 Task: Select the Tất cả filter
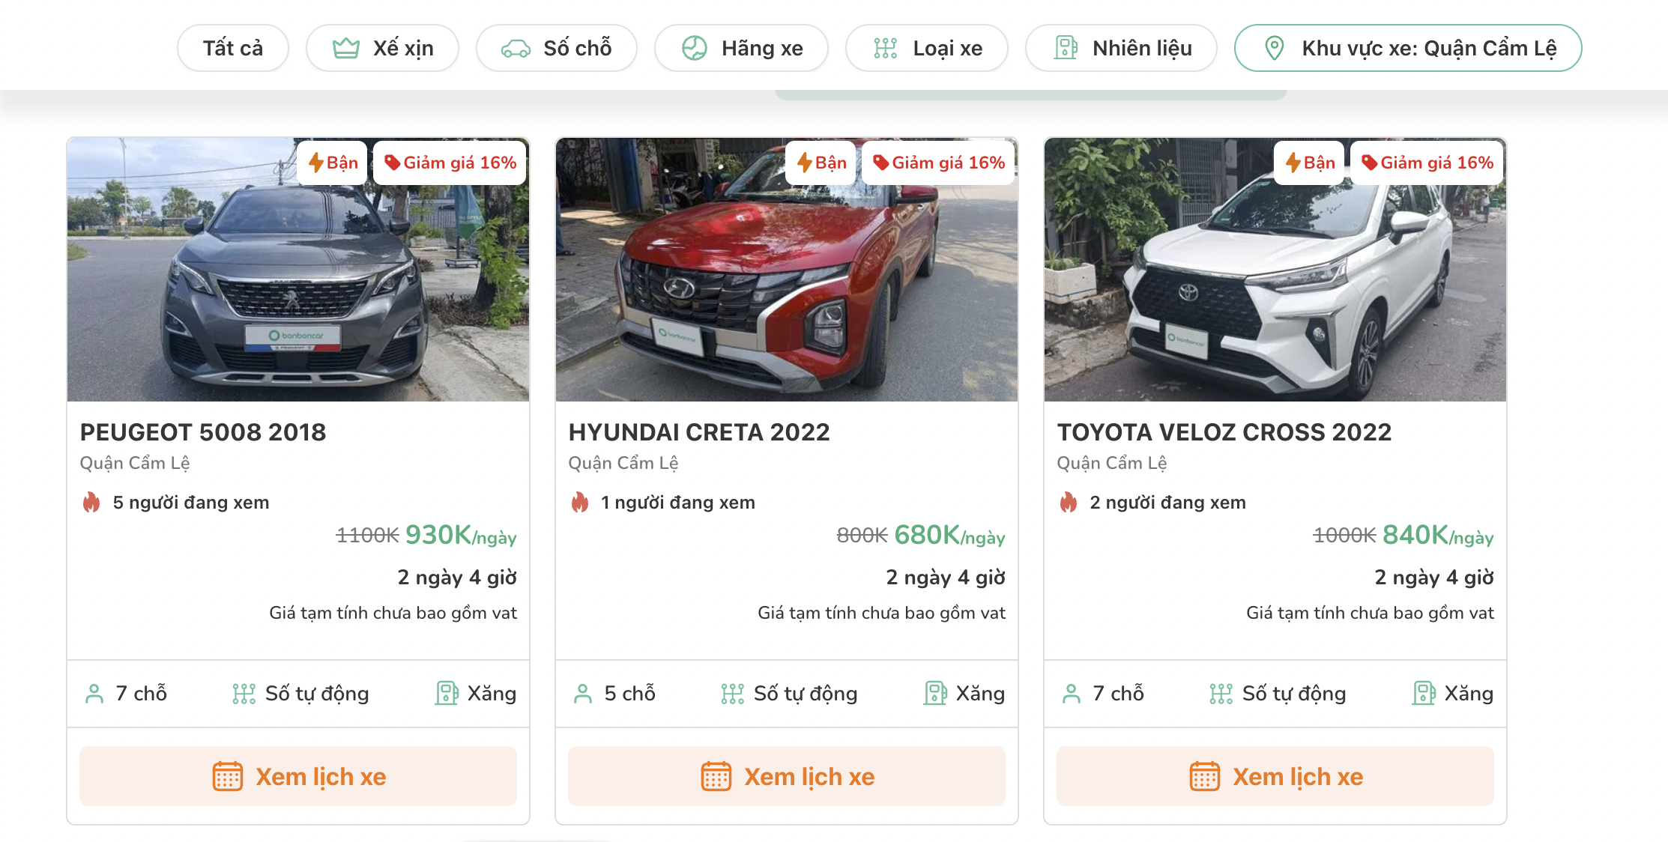pos(232,48)
